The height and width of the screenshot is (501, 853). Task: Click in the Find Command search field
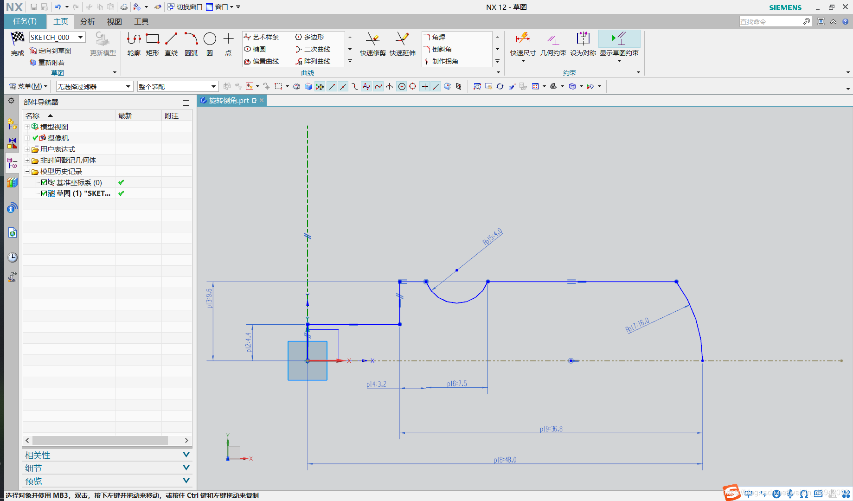click(771, 21)
